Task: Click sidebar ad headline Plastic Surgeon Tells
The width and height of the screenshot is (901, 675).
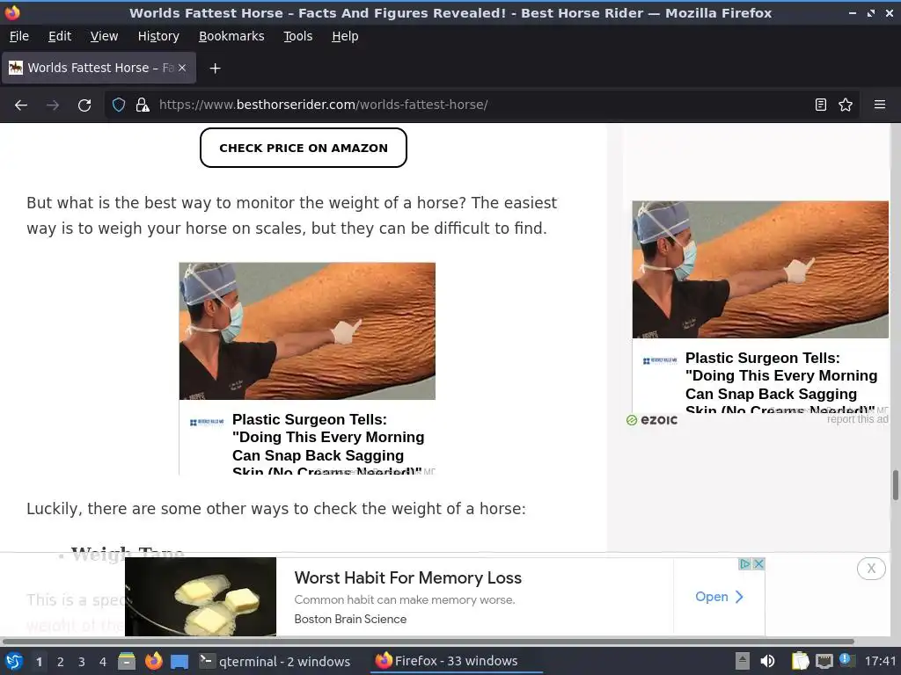Action: tap(781, 383)
